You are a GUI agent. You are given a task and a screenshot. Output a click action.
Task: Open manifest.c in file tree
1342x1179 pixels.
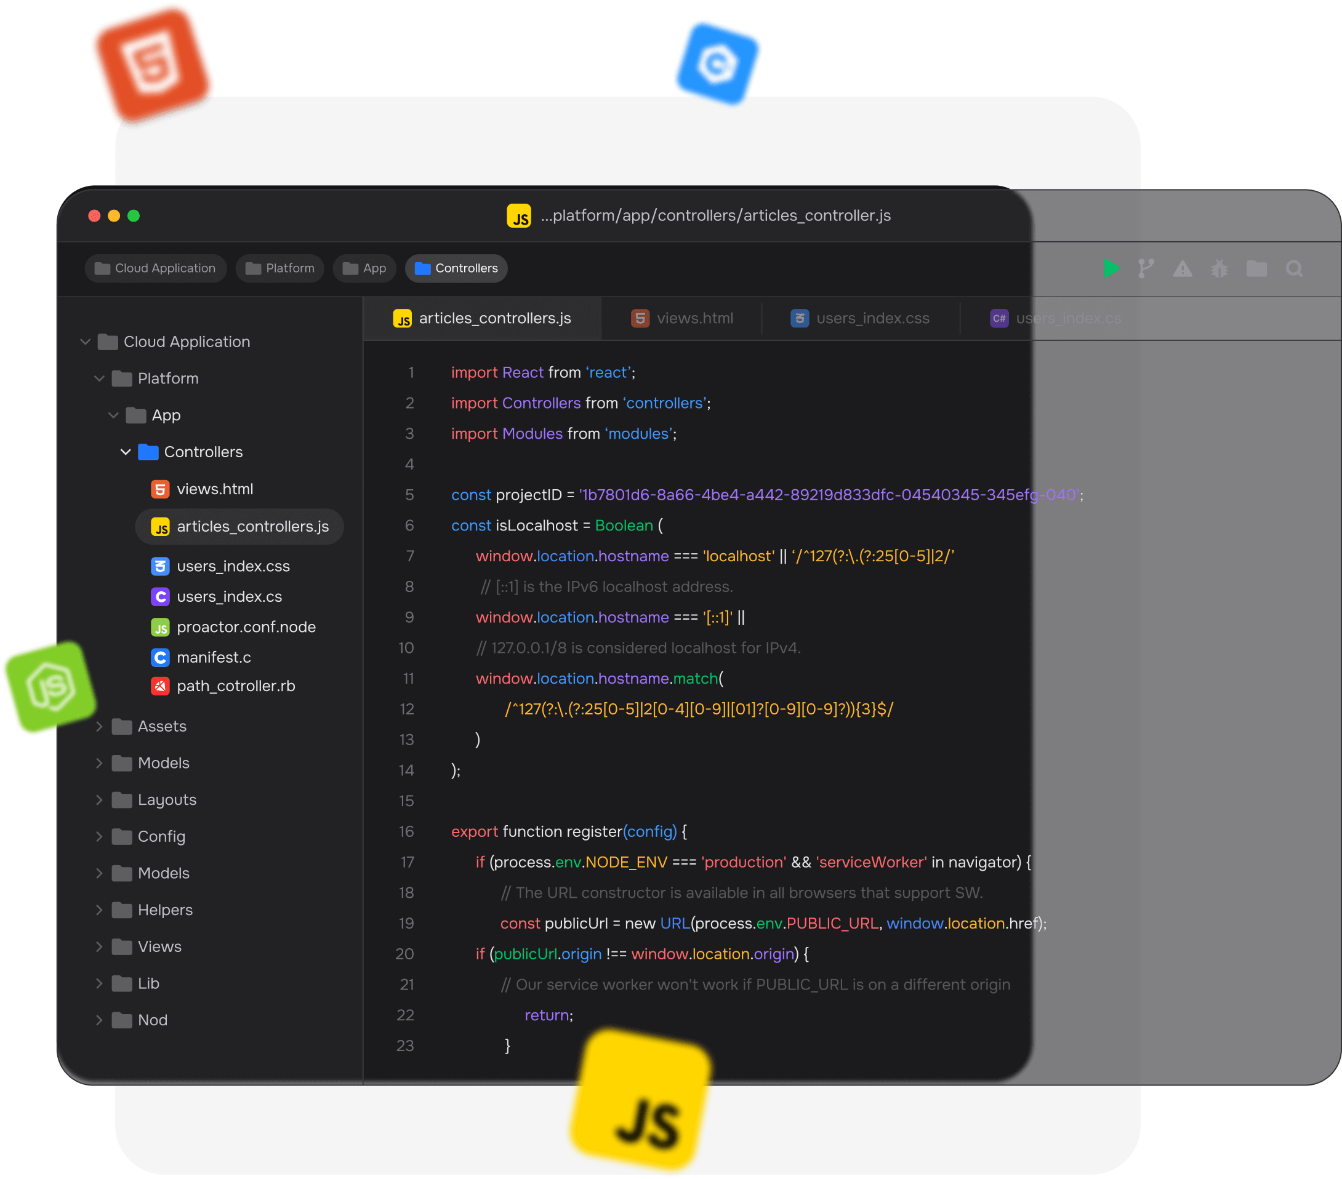[214, 657]
